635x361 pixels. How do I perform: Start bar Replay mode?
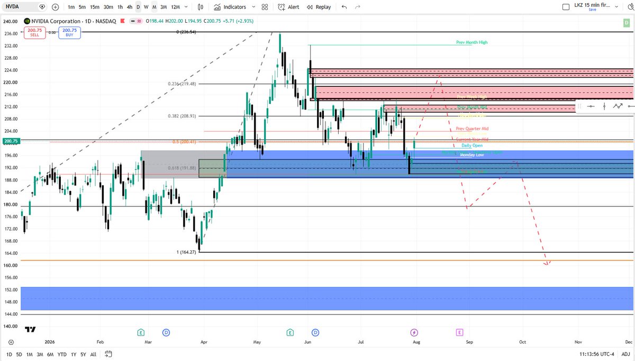(318, 7)
